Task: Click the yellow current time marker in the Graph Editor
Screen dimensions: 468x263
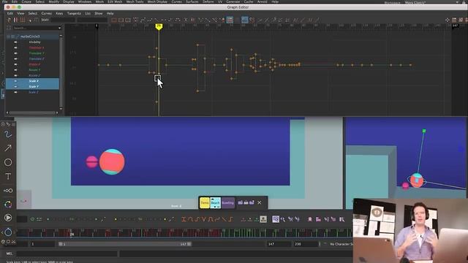Action: click(159, 26)
